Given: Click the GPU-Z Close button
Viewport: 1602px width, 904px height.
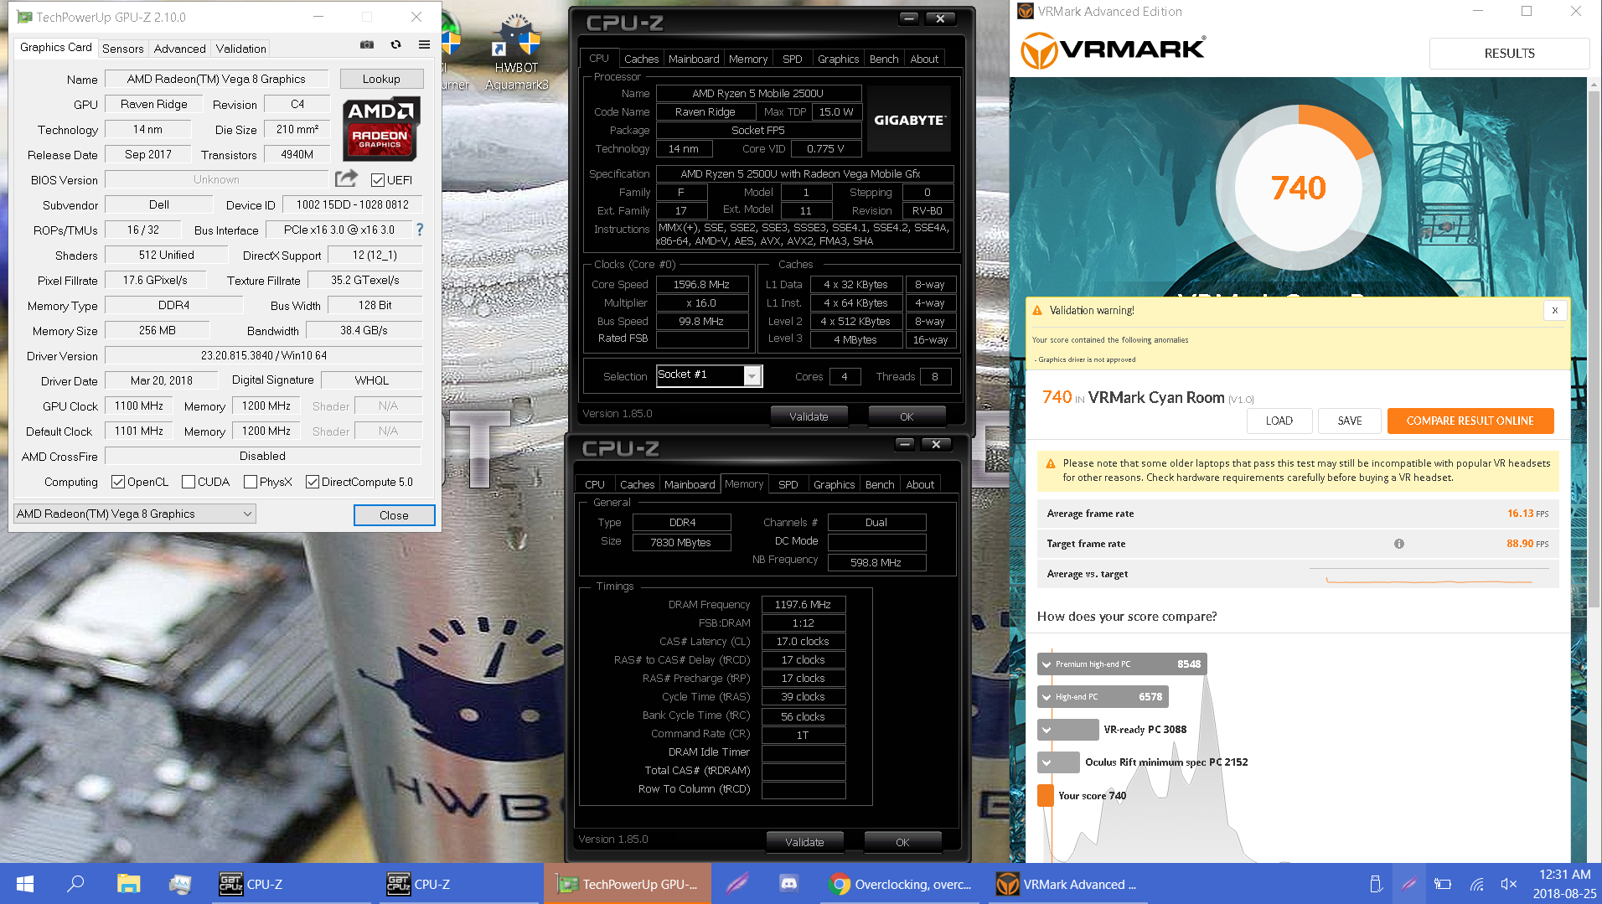Looking at the screenshot, I should pos(394,515).
